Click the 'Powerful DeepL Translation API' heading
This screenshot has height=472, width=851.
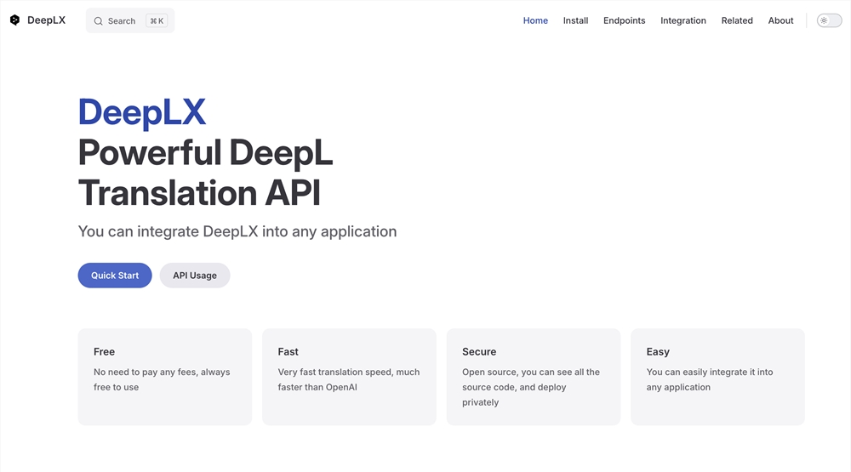click(205, 173)
